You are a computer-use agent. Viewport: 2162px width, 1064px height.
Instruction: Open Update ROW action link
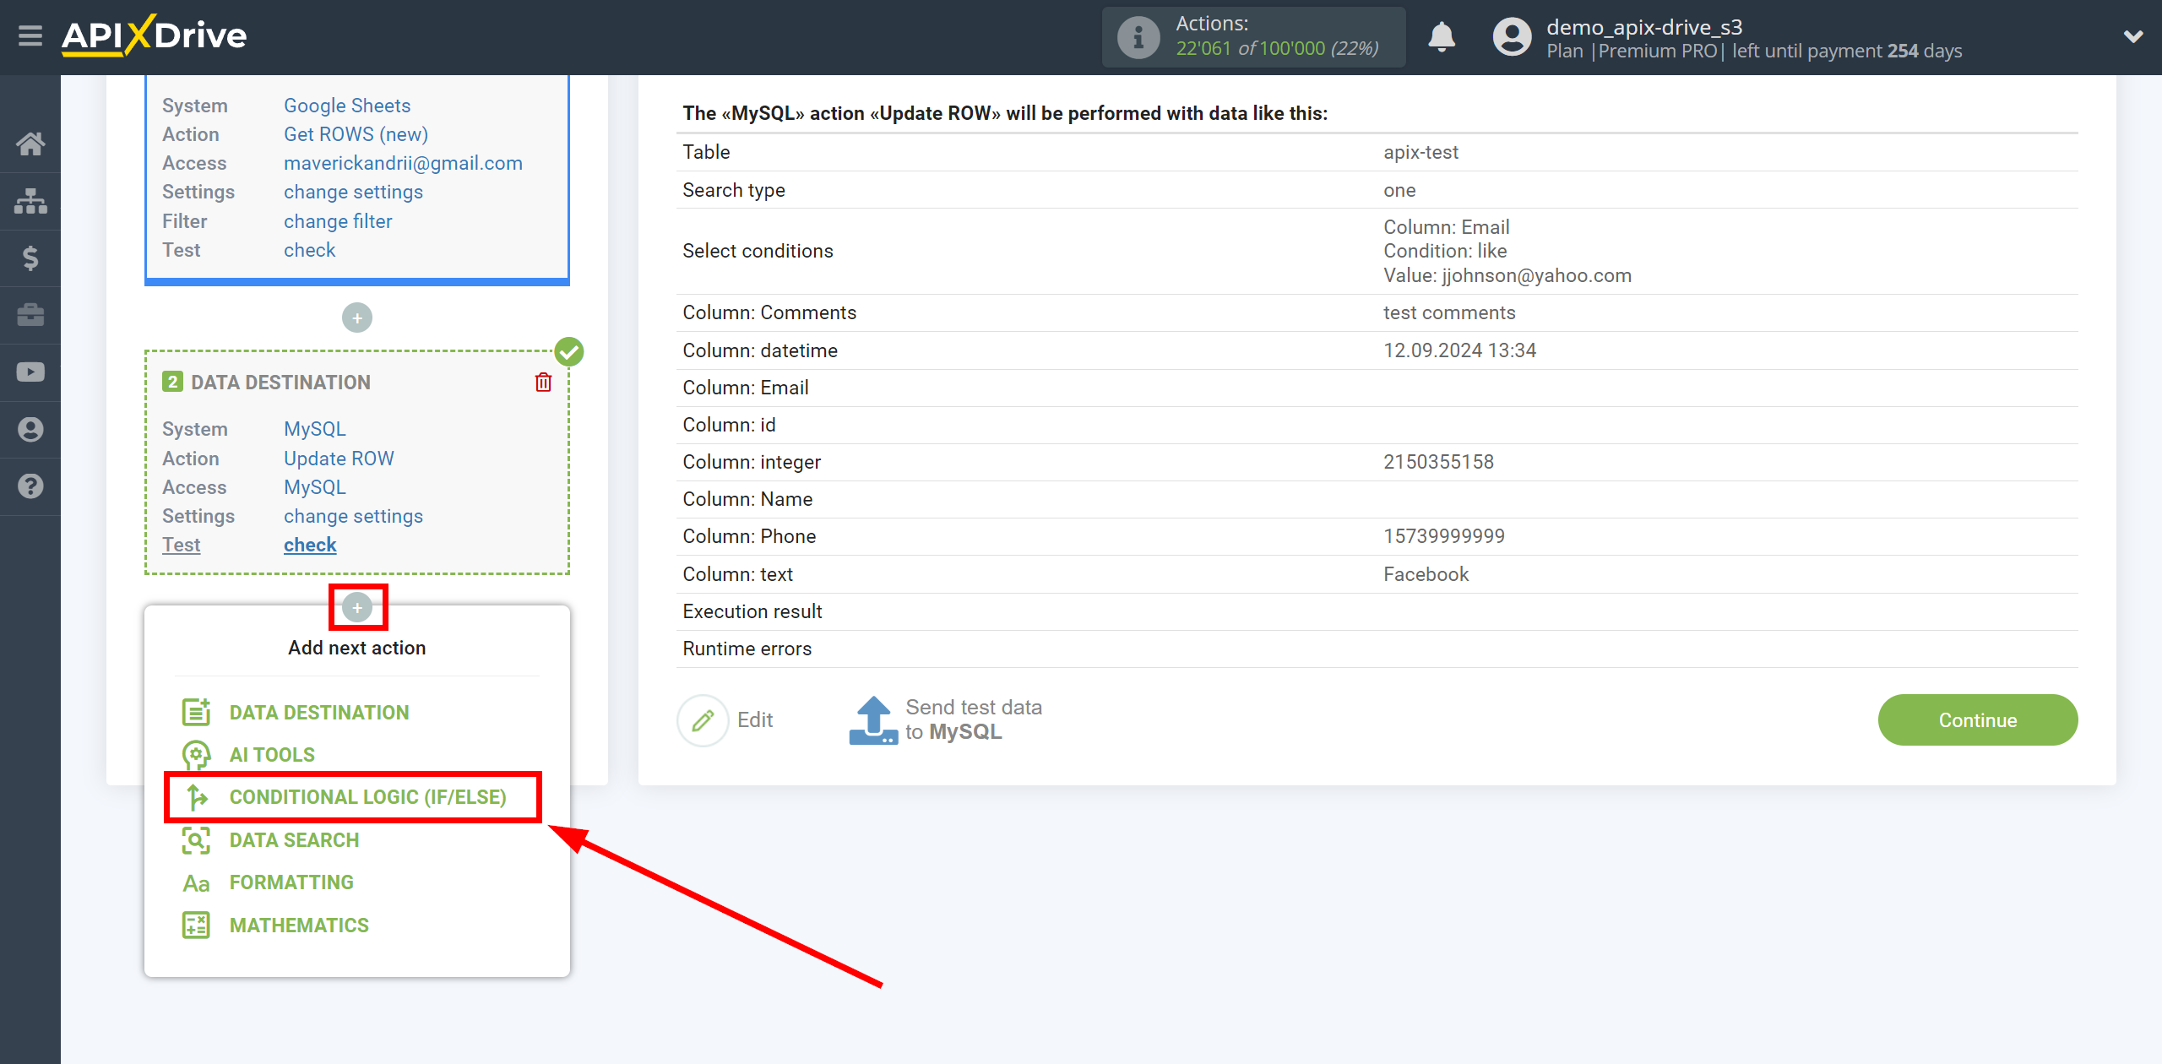pyautogui.click(x=339, y=459)
